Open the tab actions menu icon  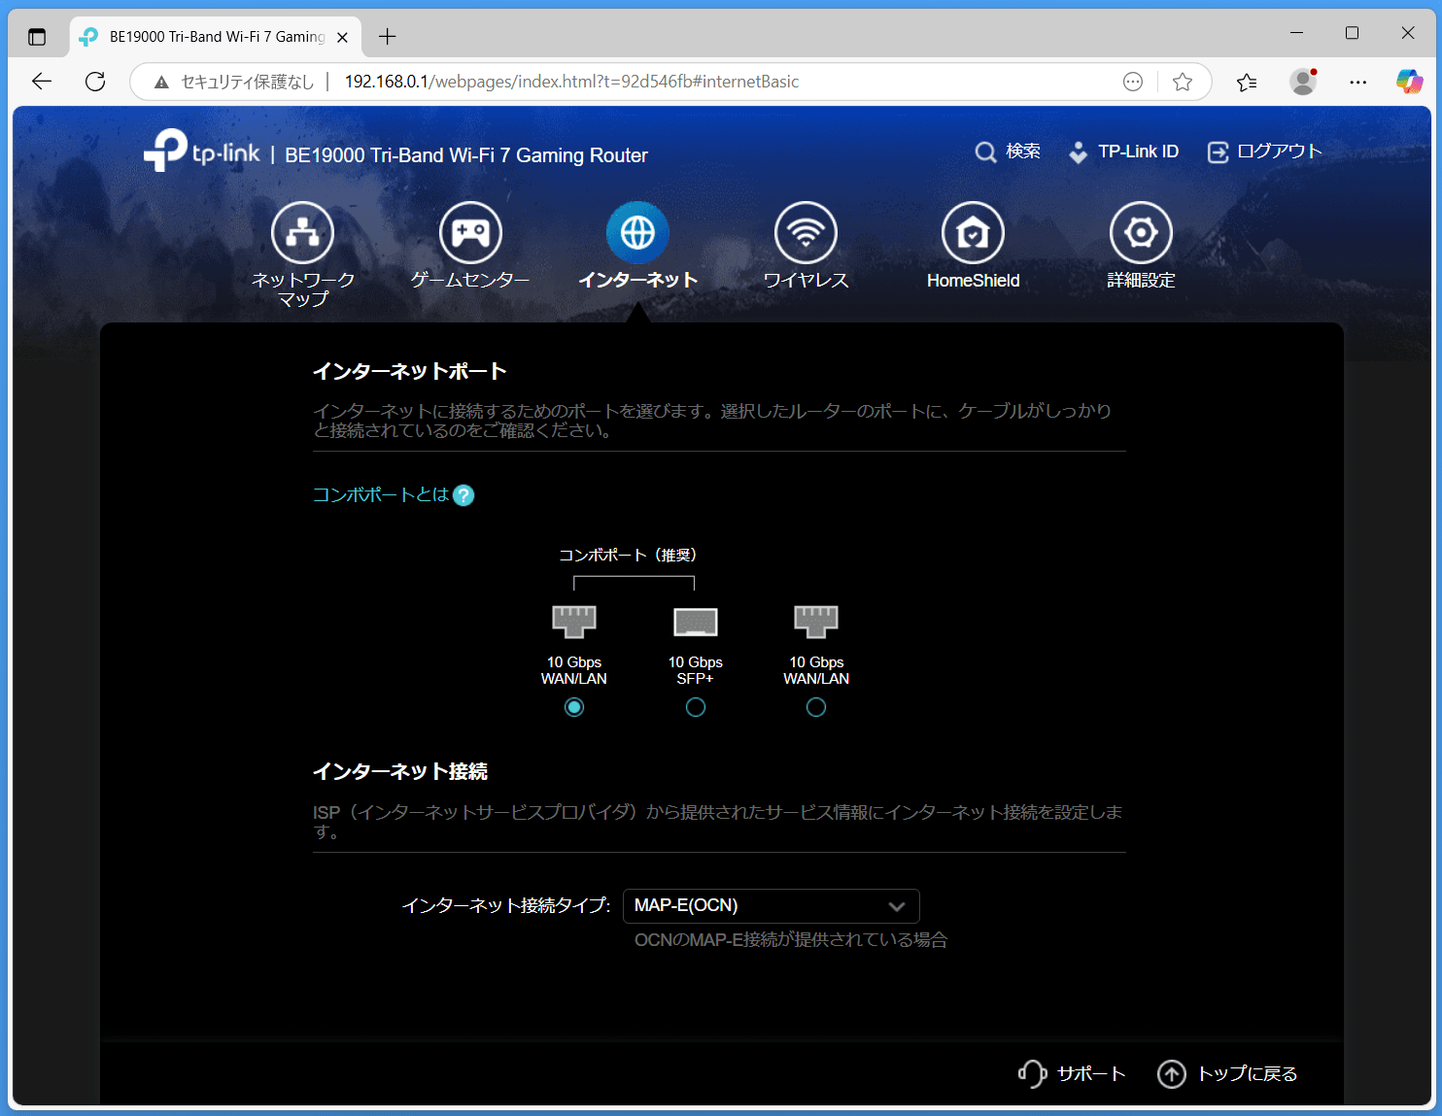pyautogui.click(x=37, y=37)
